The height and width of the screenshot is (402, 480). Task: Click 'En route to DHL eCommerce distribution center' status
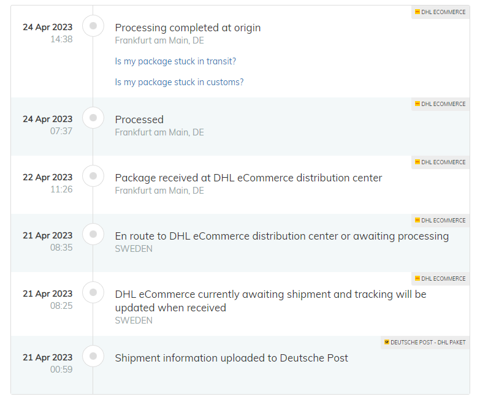(282, 236)
